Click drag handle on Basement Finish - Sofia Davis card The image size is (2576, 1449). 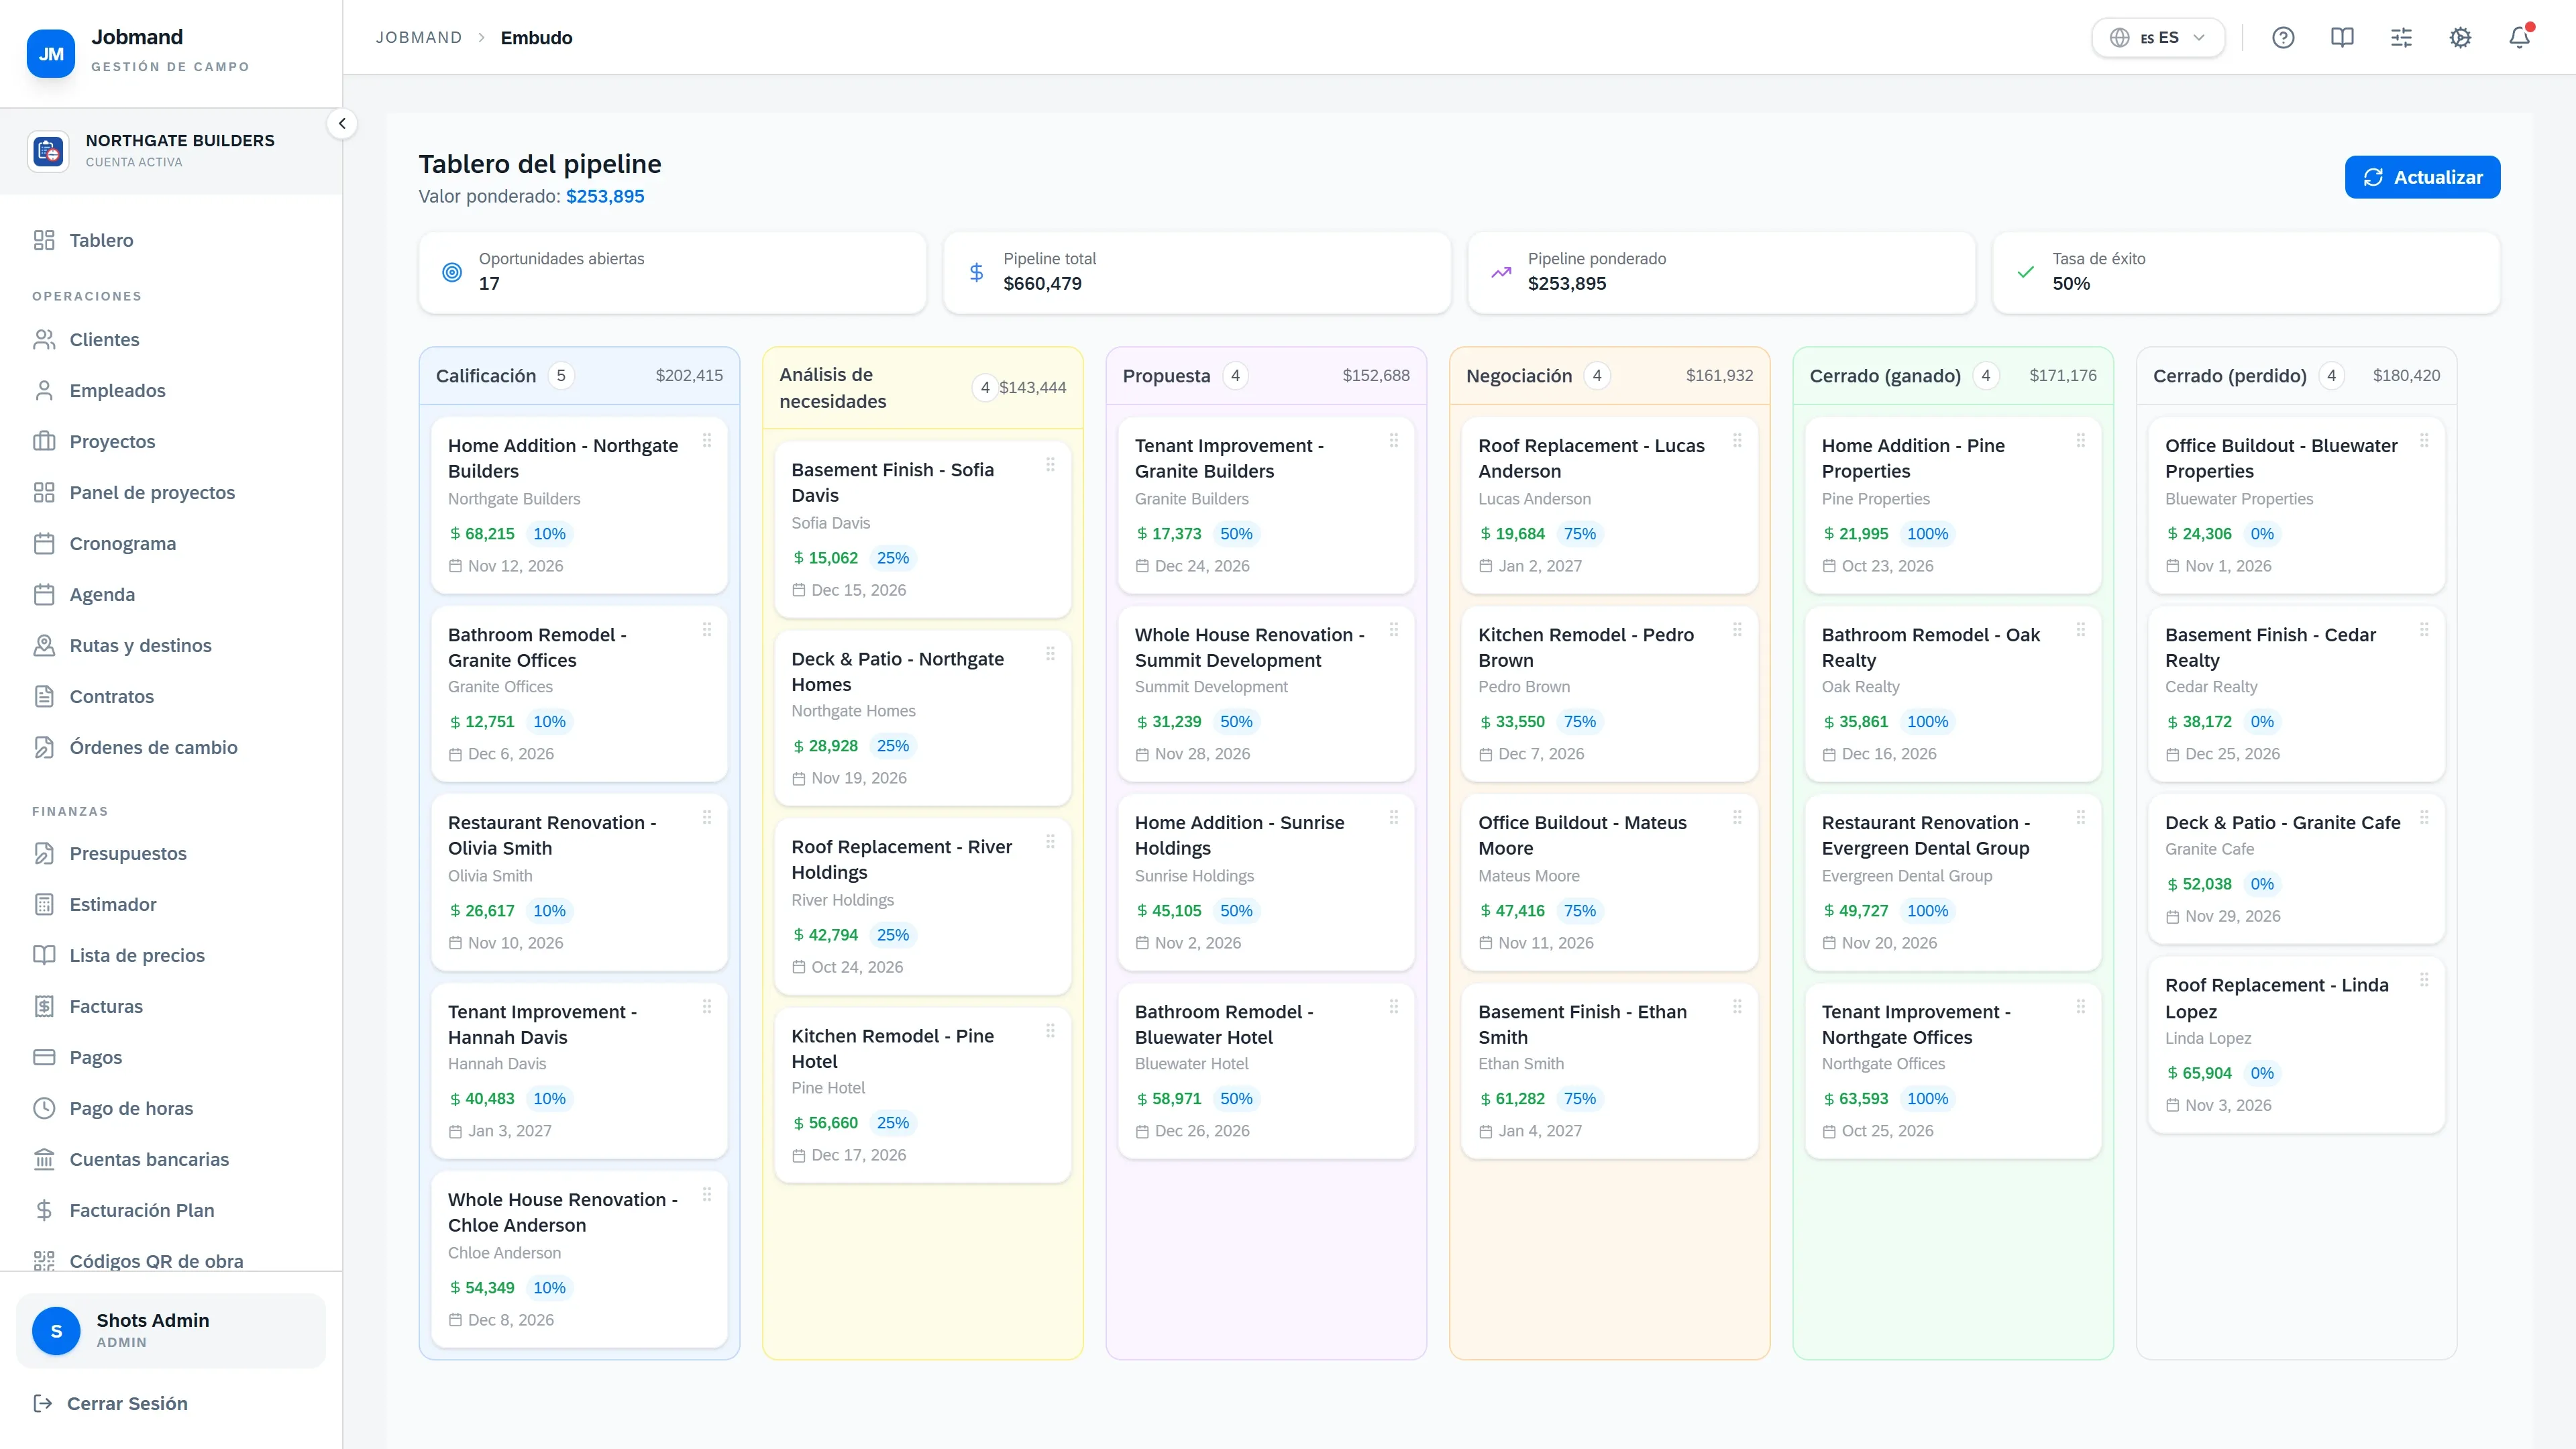click(1050, 464)
